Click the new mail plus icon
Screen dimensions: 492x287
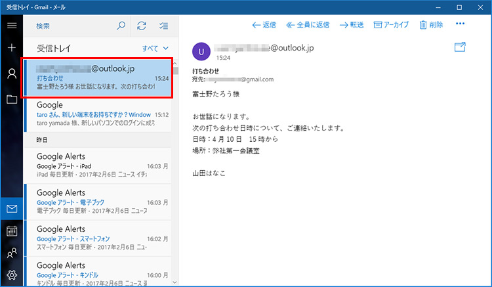click(11, 49)
